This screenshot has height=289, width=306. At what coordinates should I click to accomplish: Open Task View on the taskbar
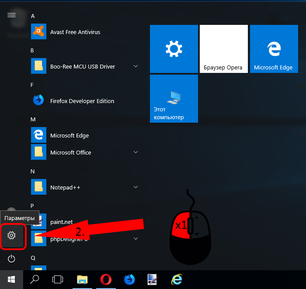coord(58,279)
